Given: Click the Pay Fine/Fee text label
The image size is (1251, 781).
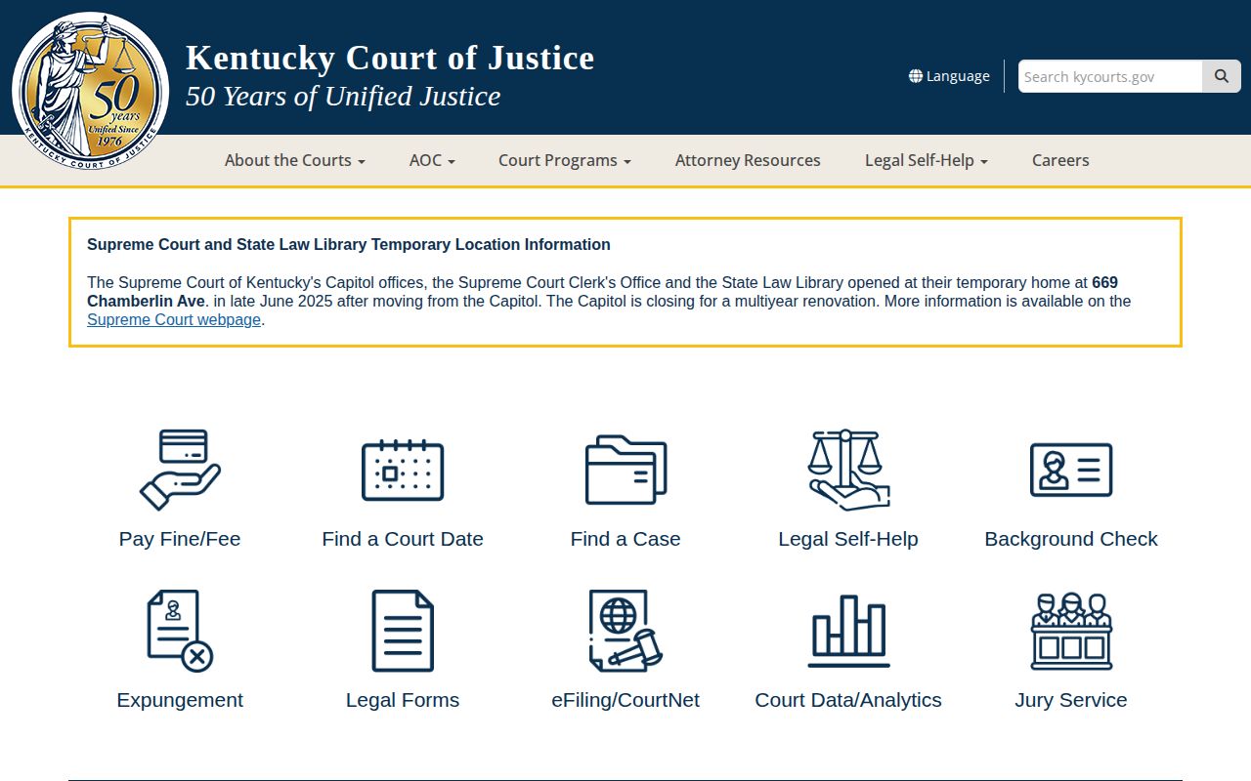Looking at the screenshot, I should [x=180, y=539].
